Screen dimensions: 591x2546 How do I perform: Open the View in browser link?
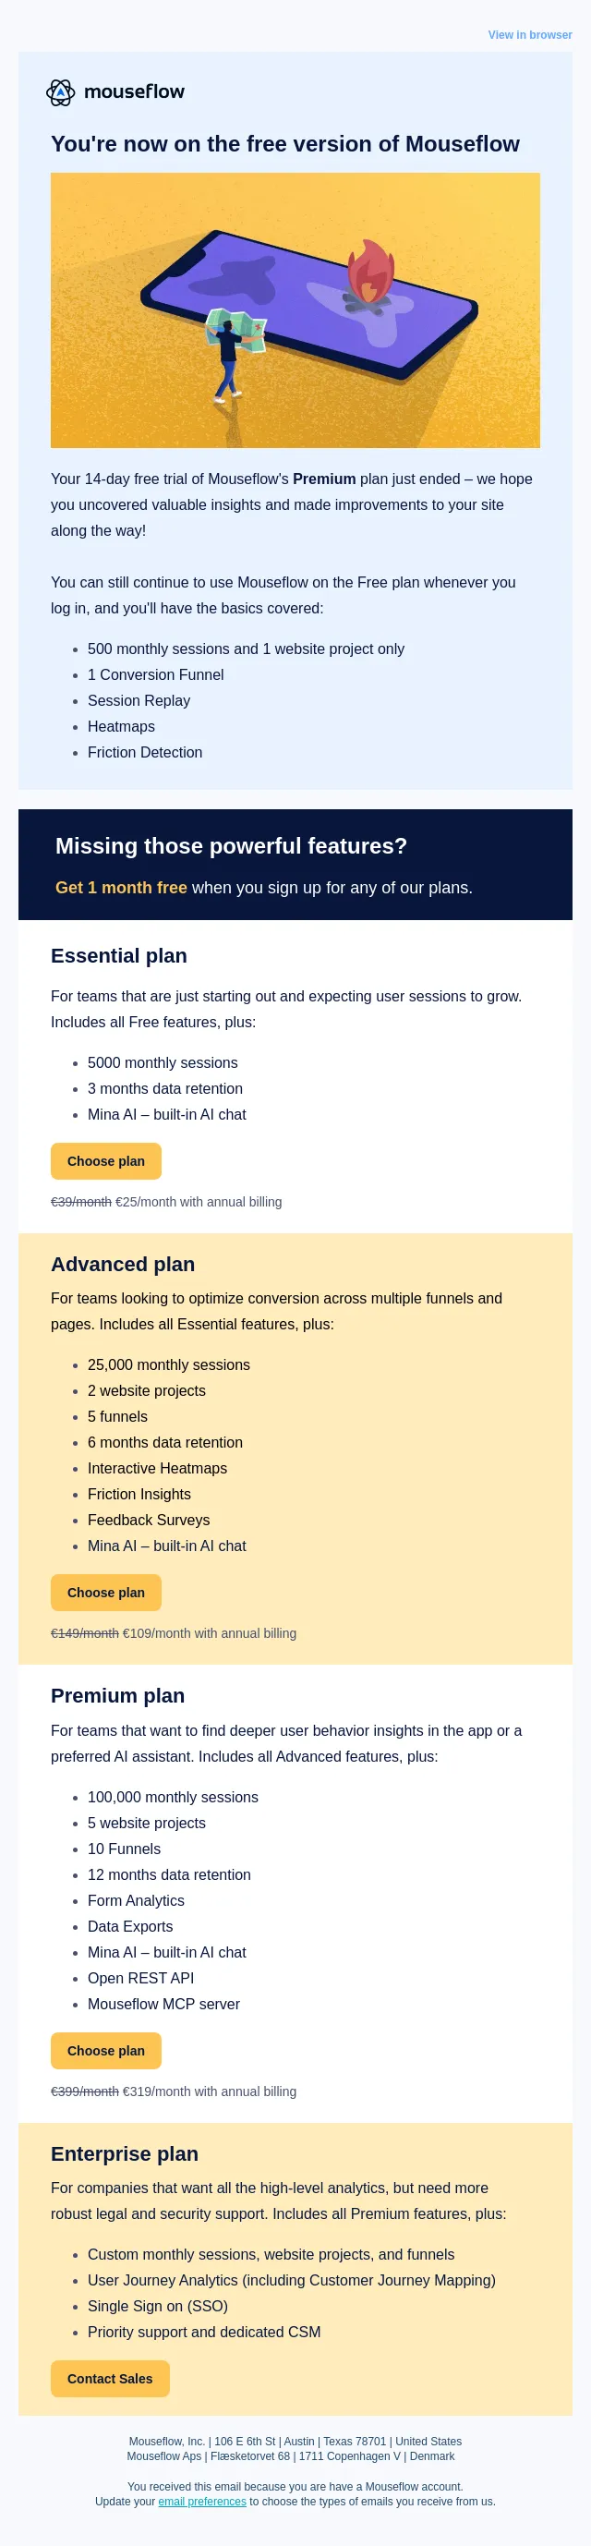(x=530, y=34)
